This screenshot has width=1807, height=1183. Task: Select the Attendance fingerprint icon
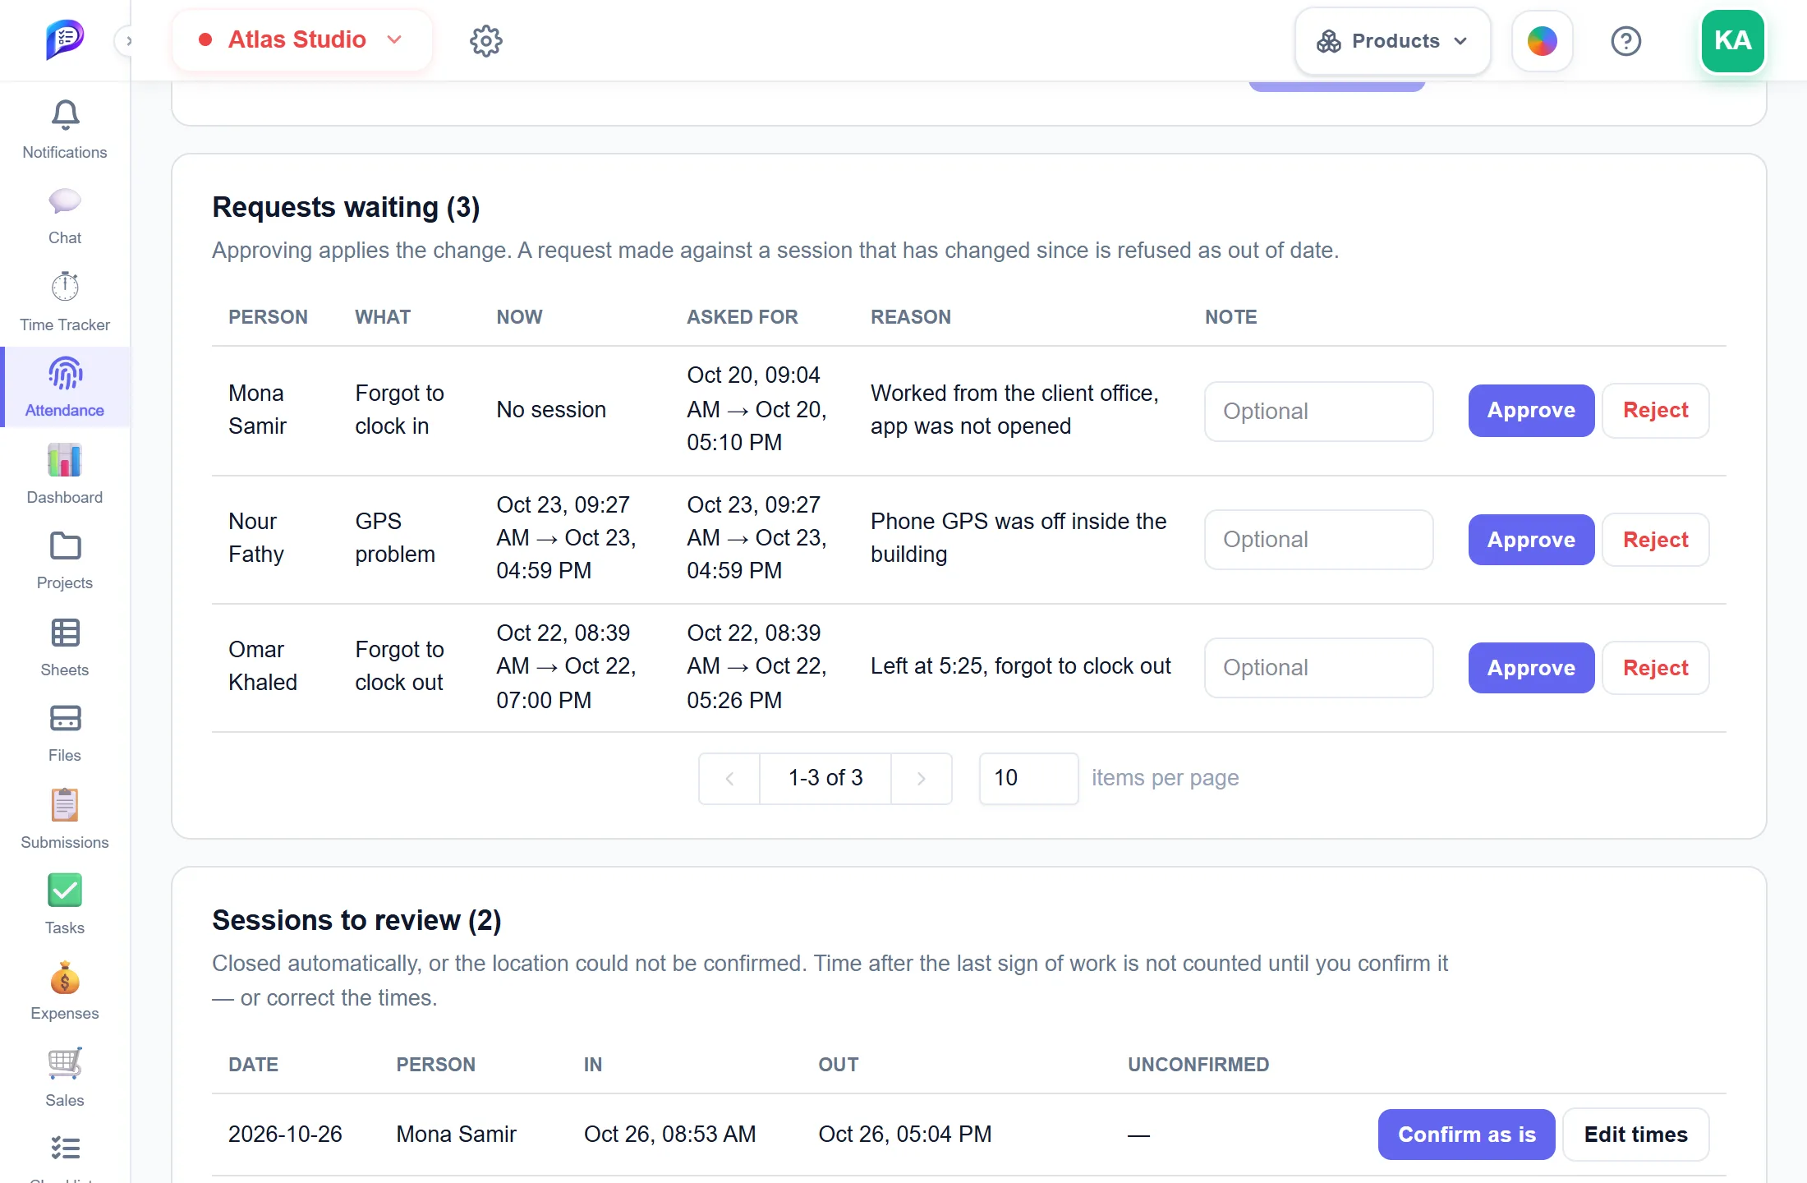[65, 374]
